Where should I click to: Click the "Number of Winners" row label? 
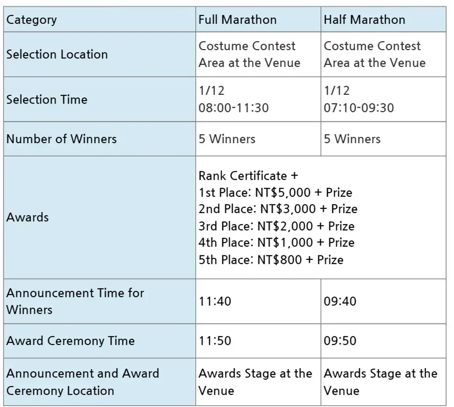61,139
